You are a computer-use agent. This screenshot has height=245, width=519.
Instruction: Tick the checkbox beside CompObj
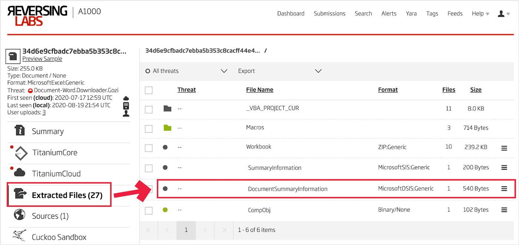pyautogui.click(x=149, y=210)
